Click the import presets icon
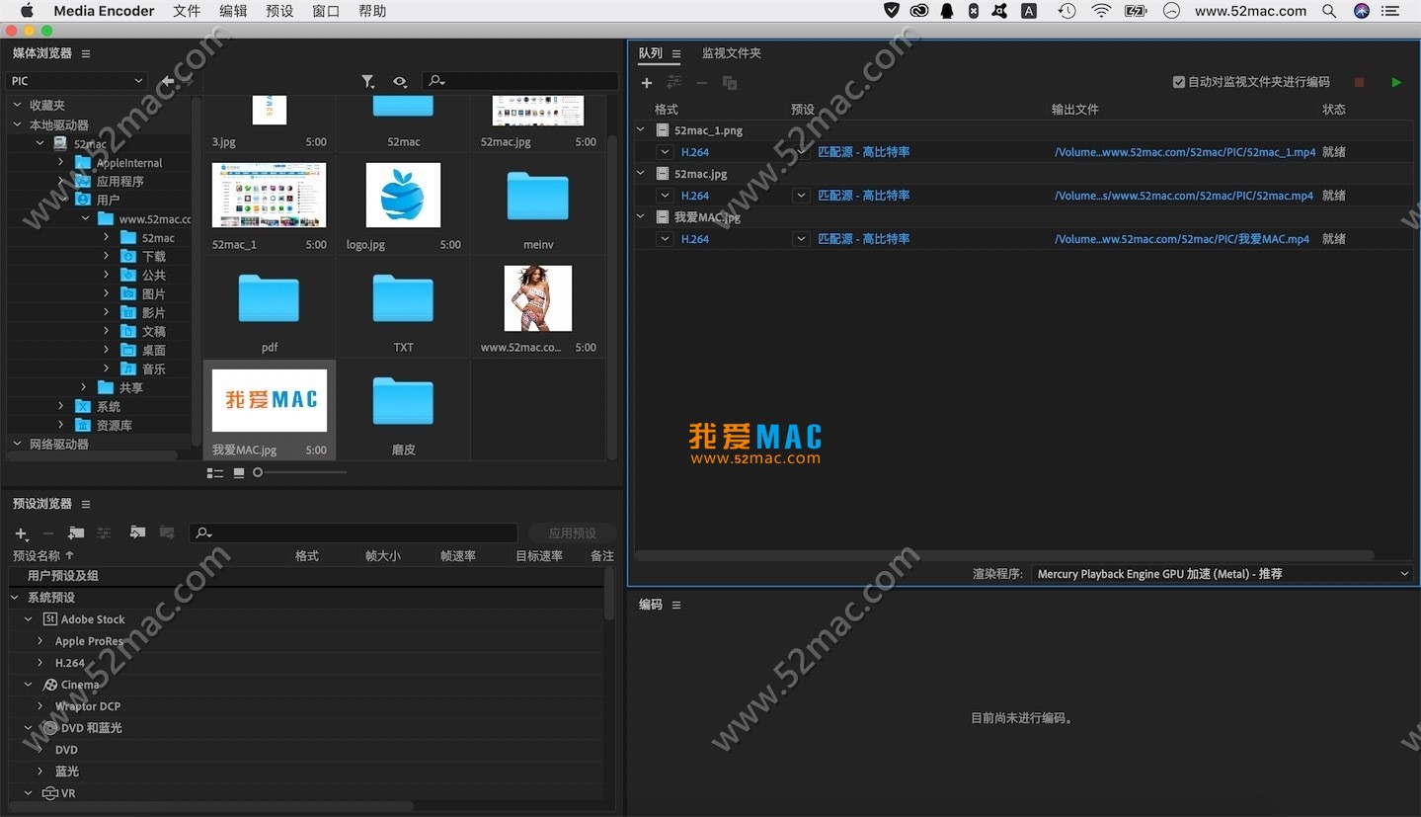The image size is (1421, 817). tap(137, 532)
